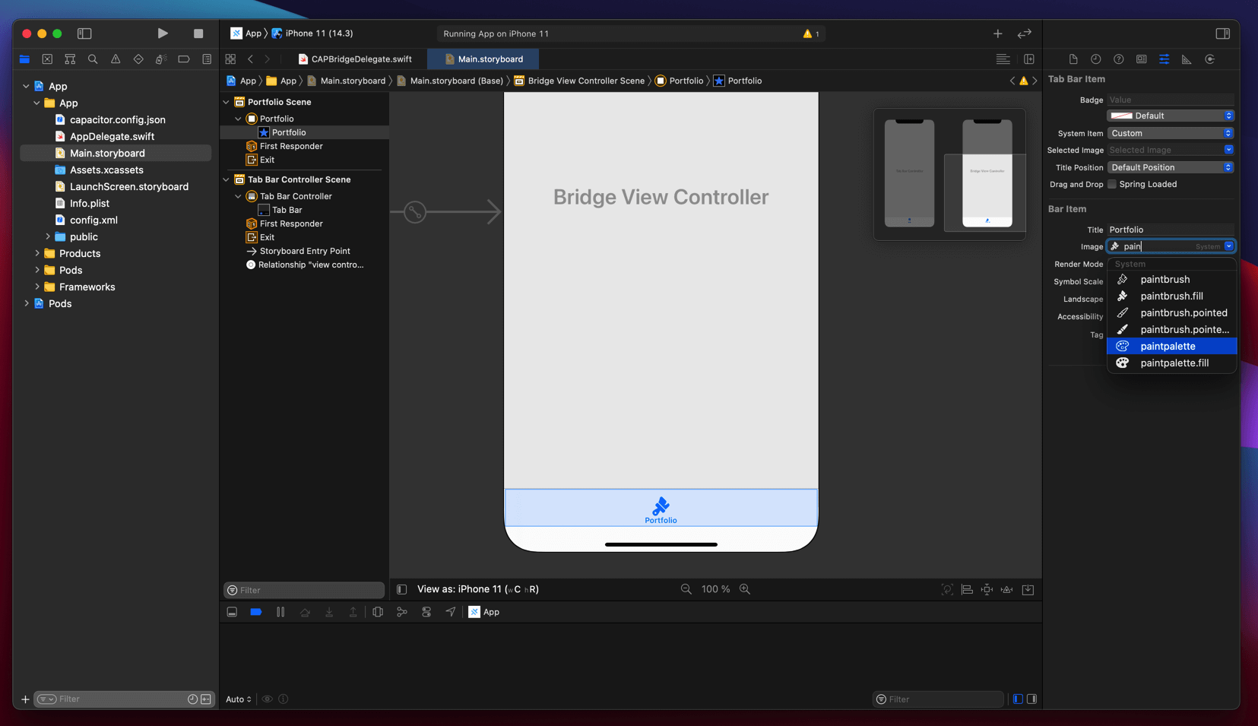
Task: Toggle the document outline button
Action: [x=402, y=589]
